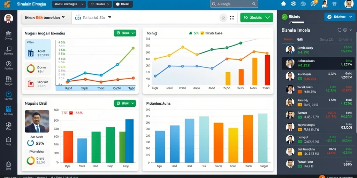
Task: Expand the green 10 Ghubits dropdown
Action: pos(257,17)
